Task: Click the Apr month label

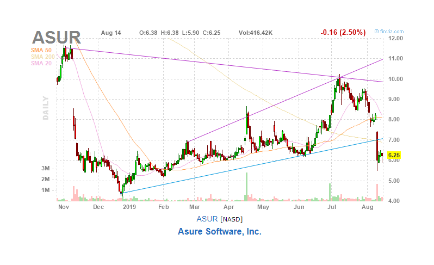Action: tap(228, 207)
